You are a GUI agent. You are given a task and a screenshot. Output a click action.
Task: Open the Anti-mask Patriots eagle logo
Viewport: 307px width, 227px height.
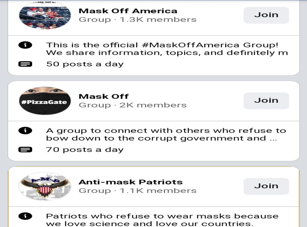pos(45,186)
